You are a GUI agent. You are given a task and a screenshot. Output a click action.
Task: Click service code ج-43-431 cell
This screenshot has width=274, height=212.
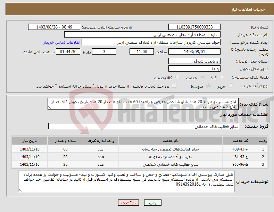pyautogui.click(x=240, y=157)
